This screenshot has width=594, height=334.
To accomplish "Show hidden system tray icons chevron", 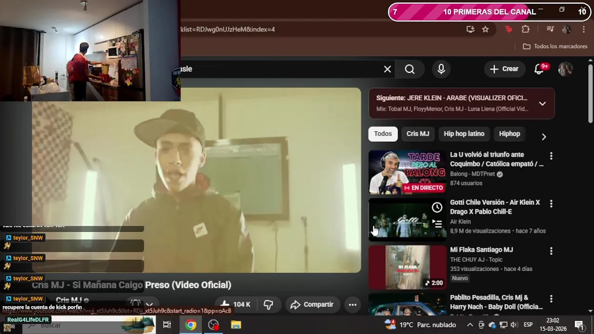I will (x=470, y=325).
